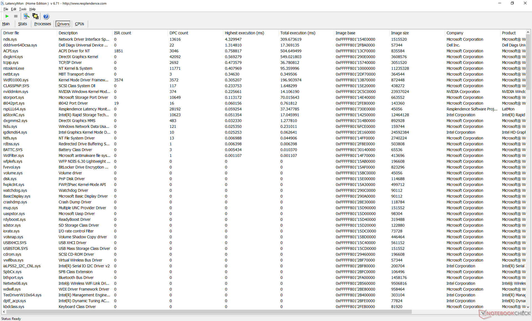532x321 pixels.
Task: Click the overlapping yellow squares toolbar icon
Action: pos(35,16)
